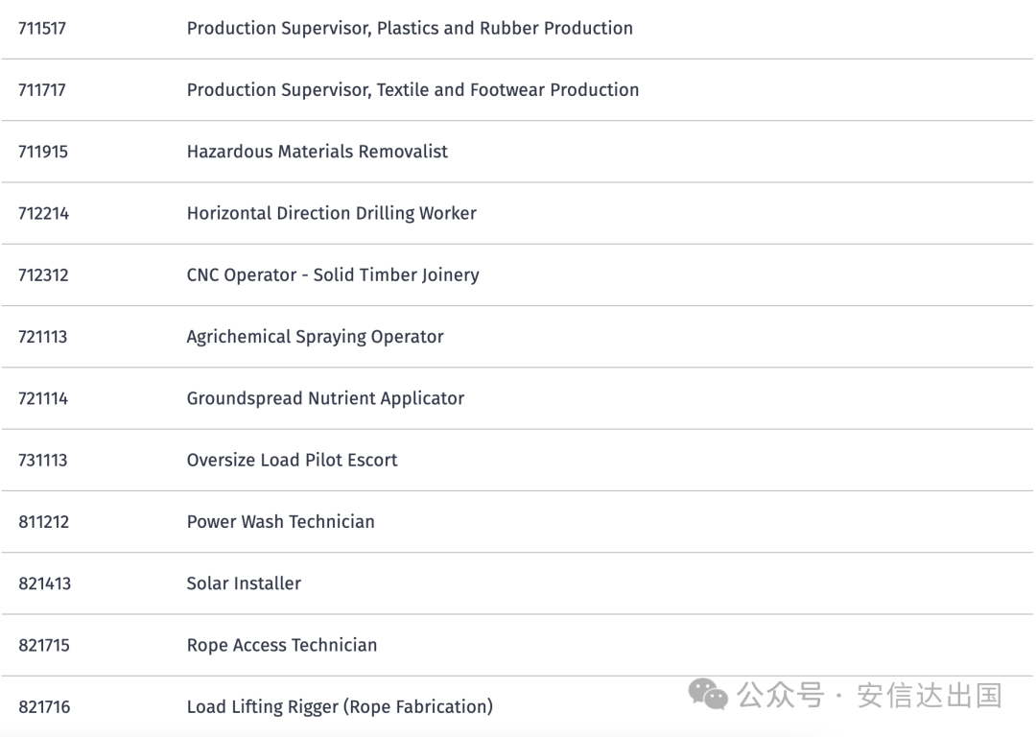This screenshot has height=737, width=1036.
Task: Click occupation code 721113
Action: [x=43, y=337]
